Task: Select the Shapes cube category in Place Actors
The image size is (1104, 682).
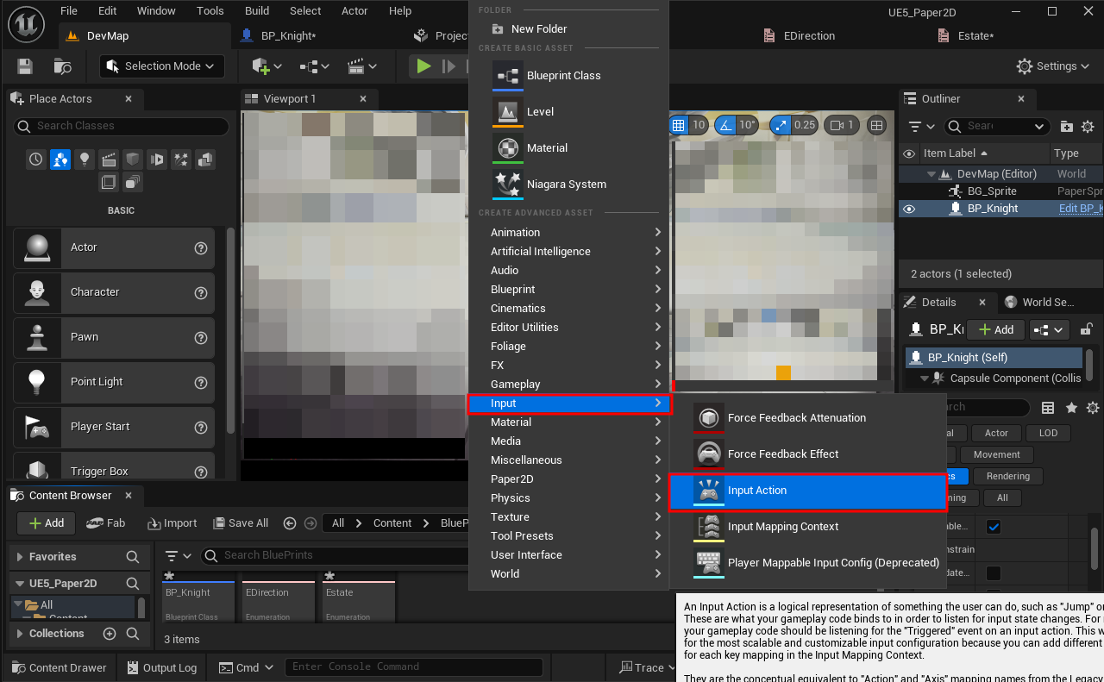Action: [132, 160]
